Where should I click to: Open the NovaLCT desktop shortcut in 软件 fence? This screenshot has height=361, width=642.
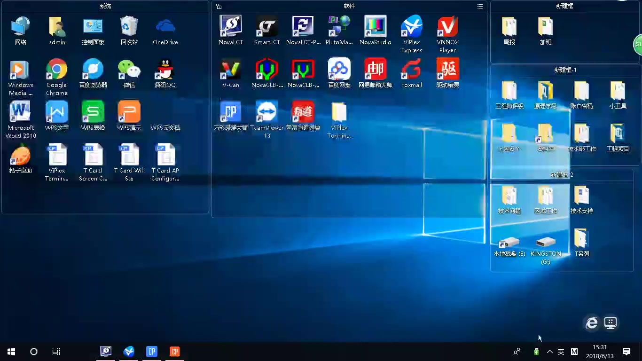point(230,30)
